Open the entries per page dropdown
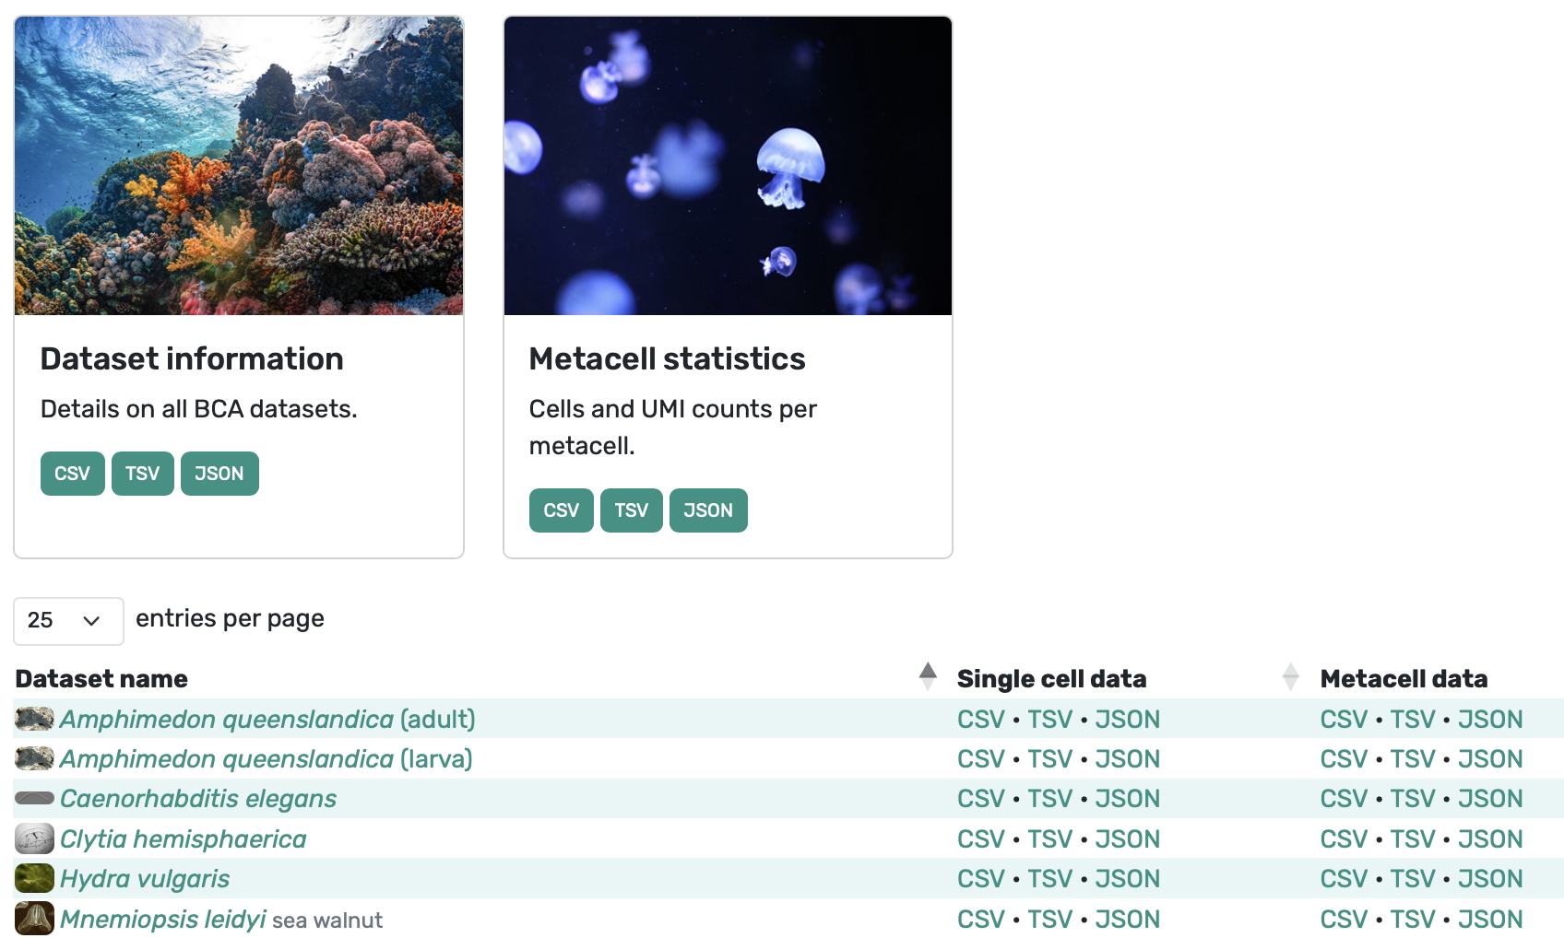The height and width of the screenshot is (938, 1564). coord(68,621)
